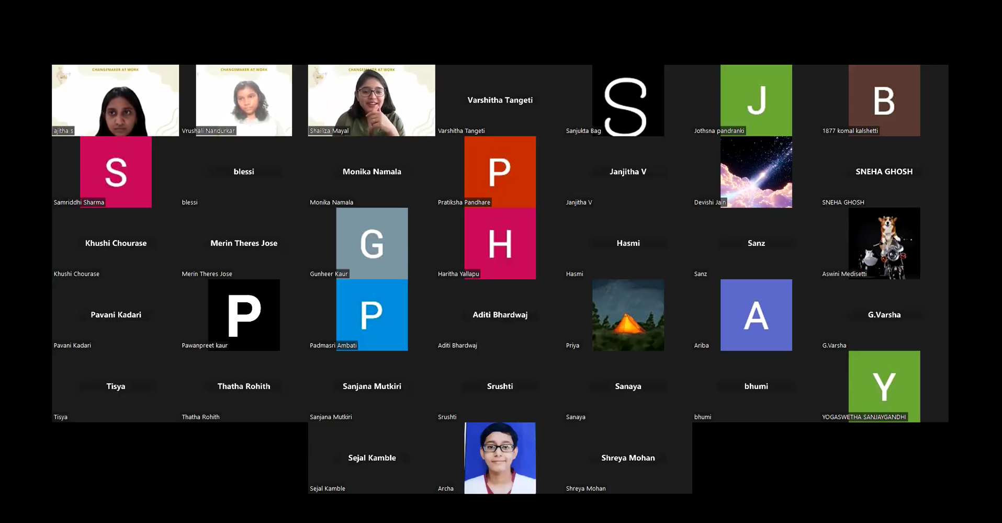Image resolution: width=1002 pixels, height=523 pixels.
Task: Click Aswini Medisetti's dog profile picture
Action: [884, 243]
